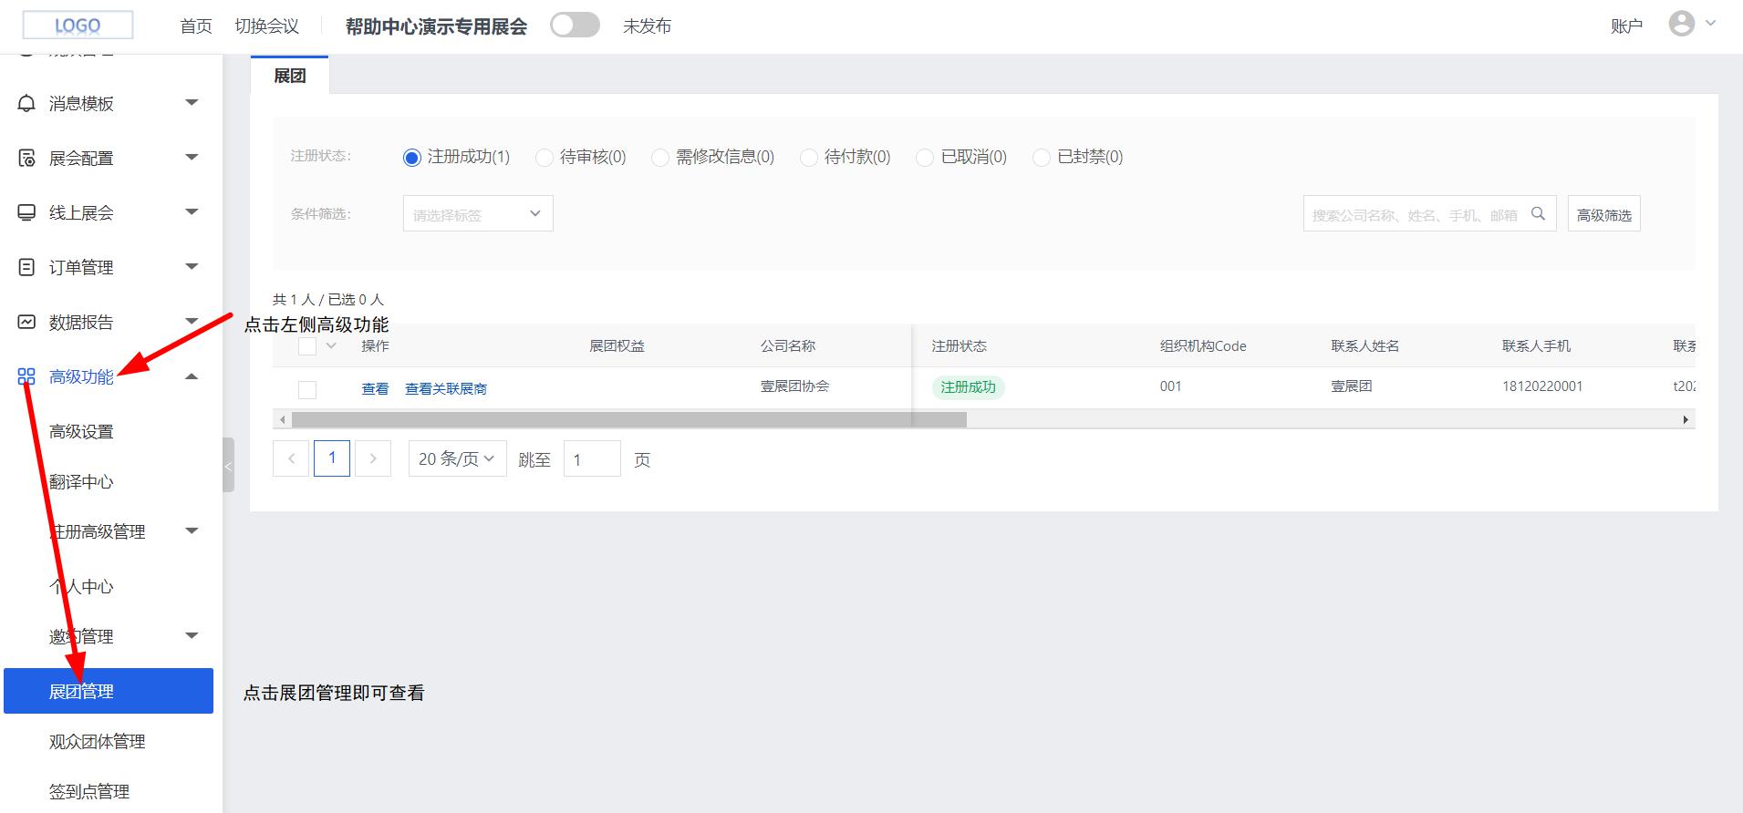Open the user avatar account menu

click(x=1682, y=25)
